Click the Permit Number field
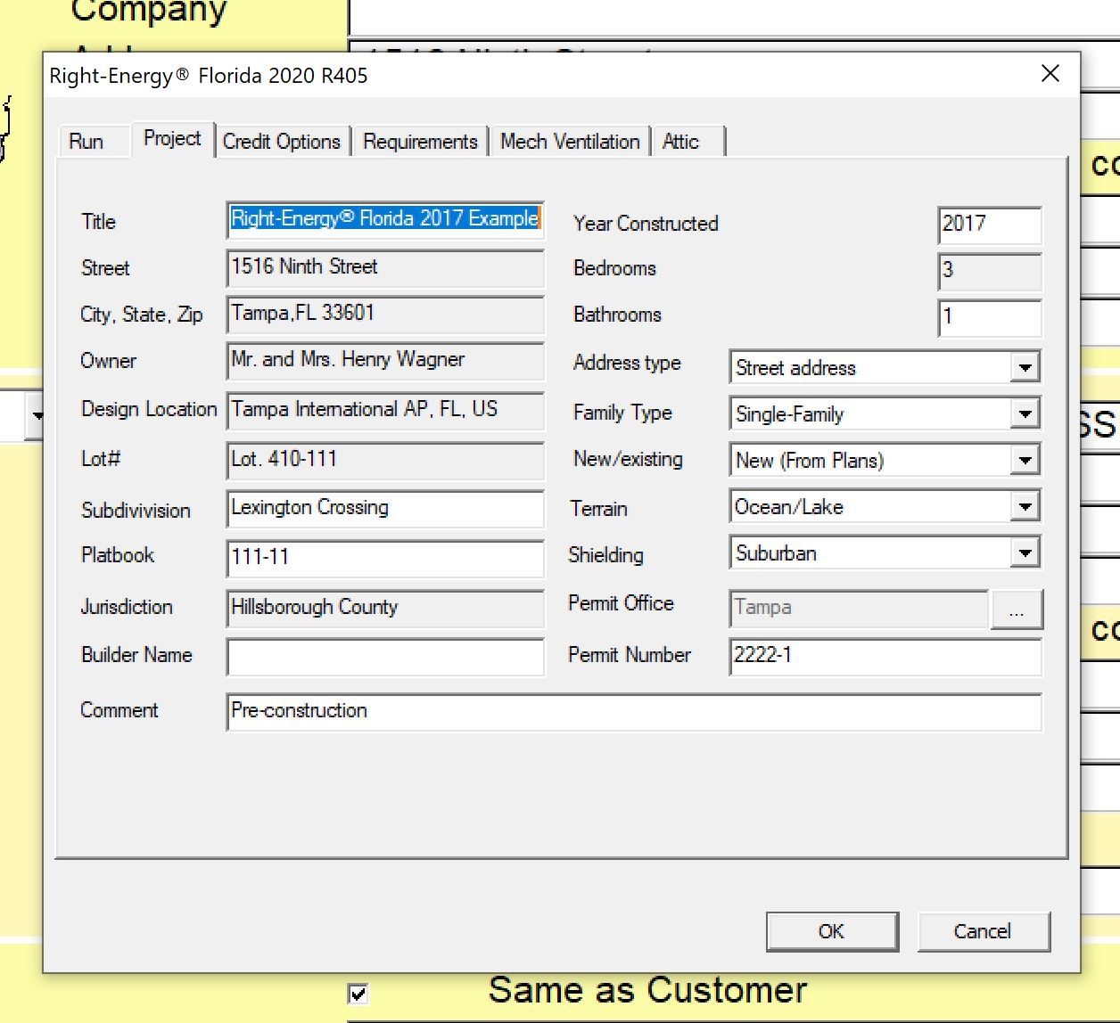This screenshot has height=1023, width=1120. (885, 657)
